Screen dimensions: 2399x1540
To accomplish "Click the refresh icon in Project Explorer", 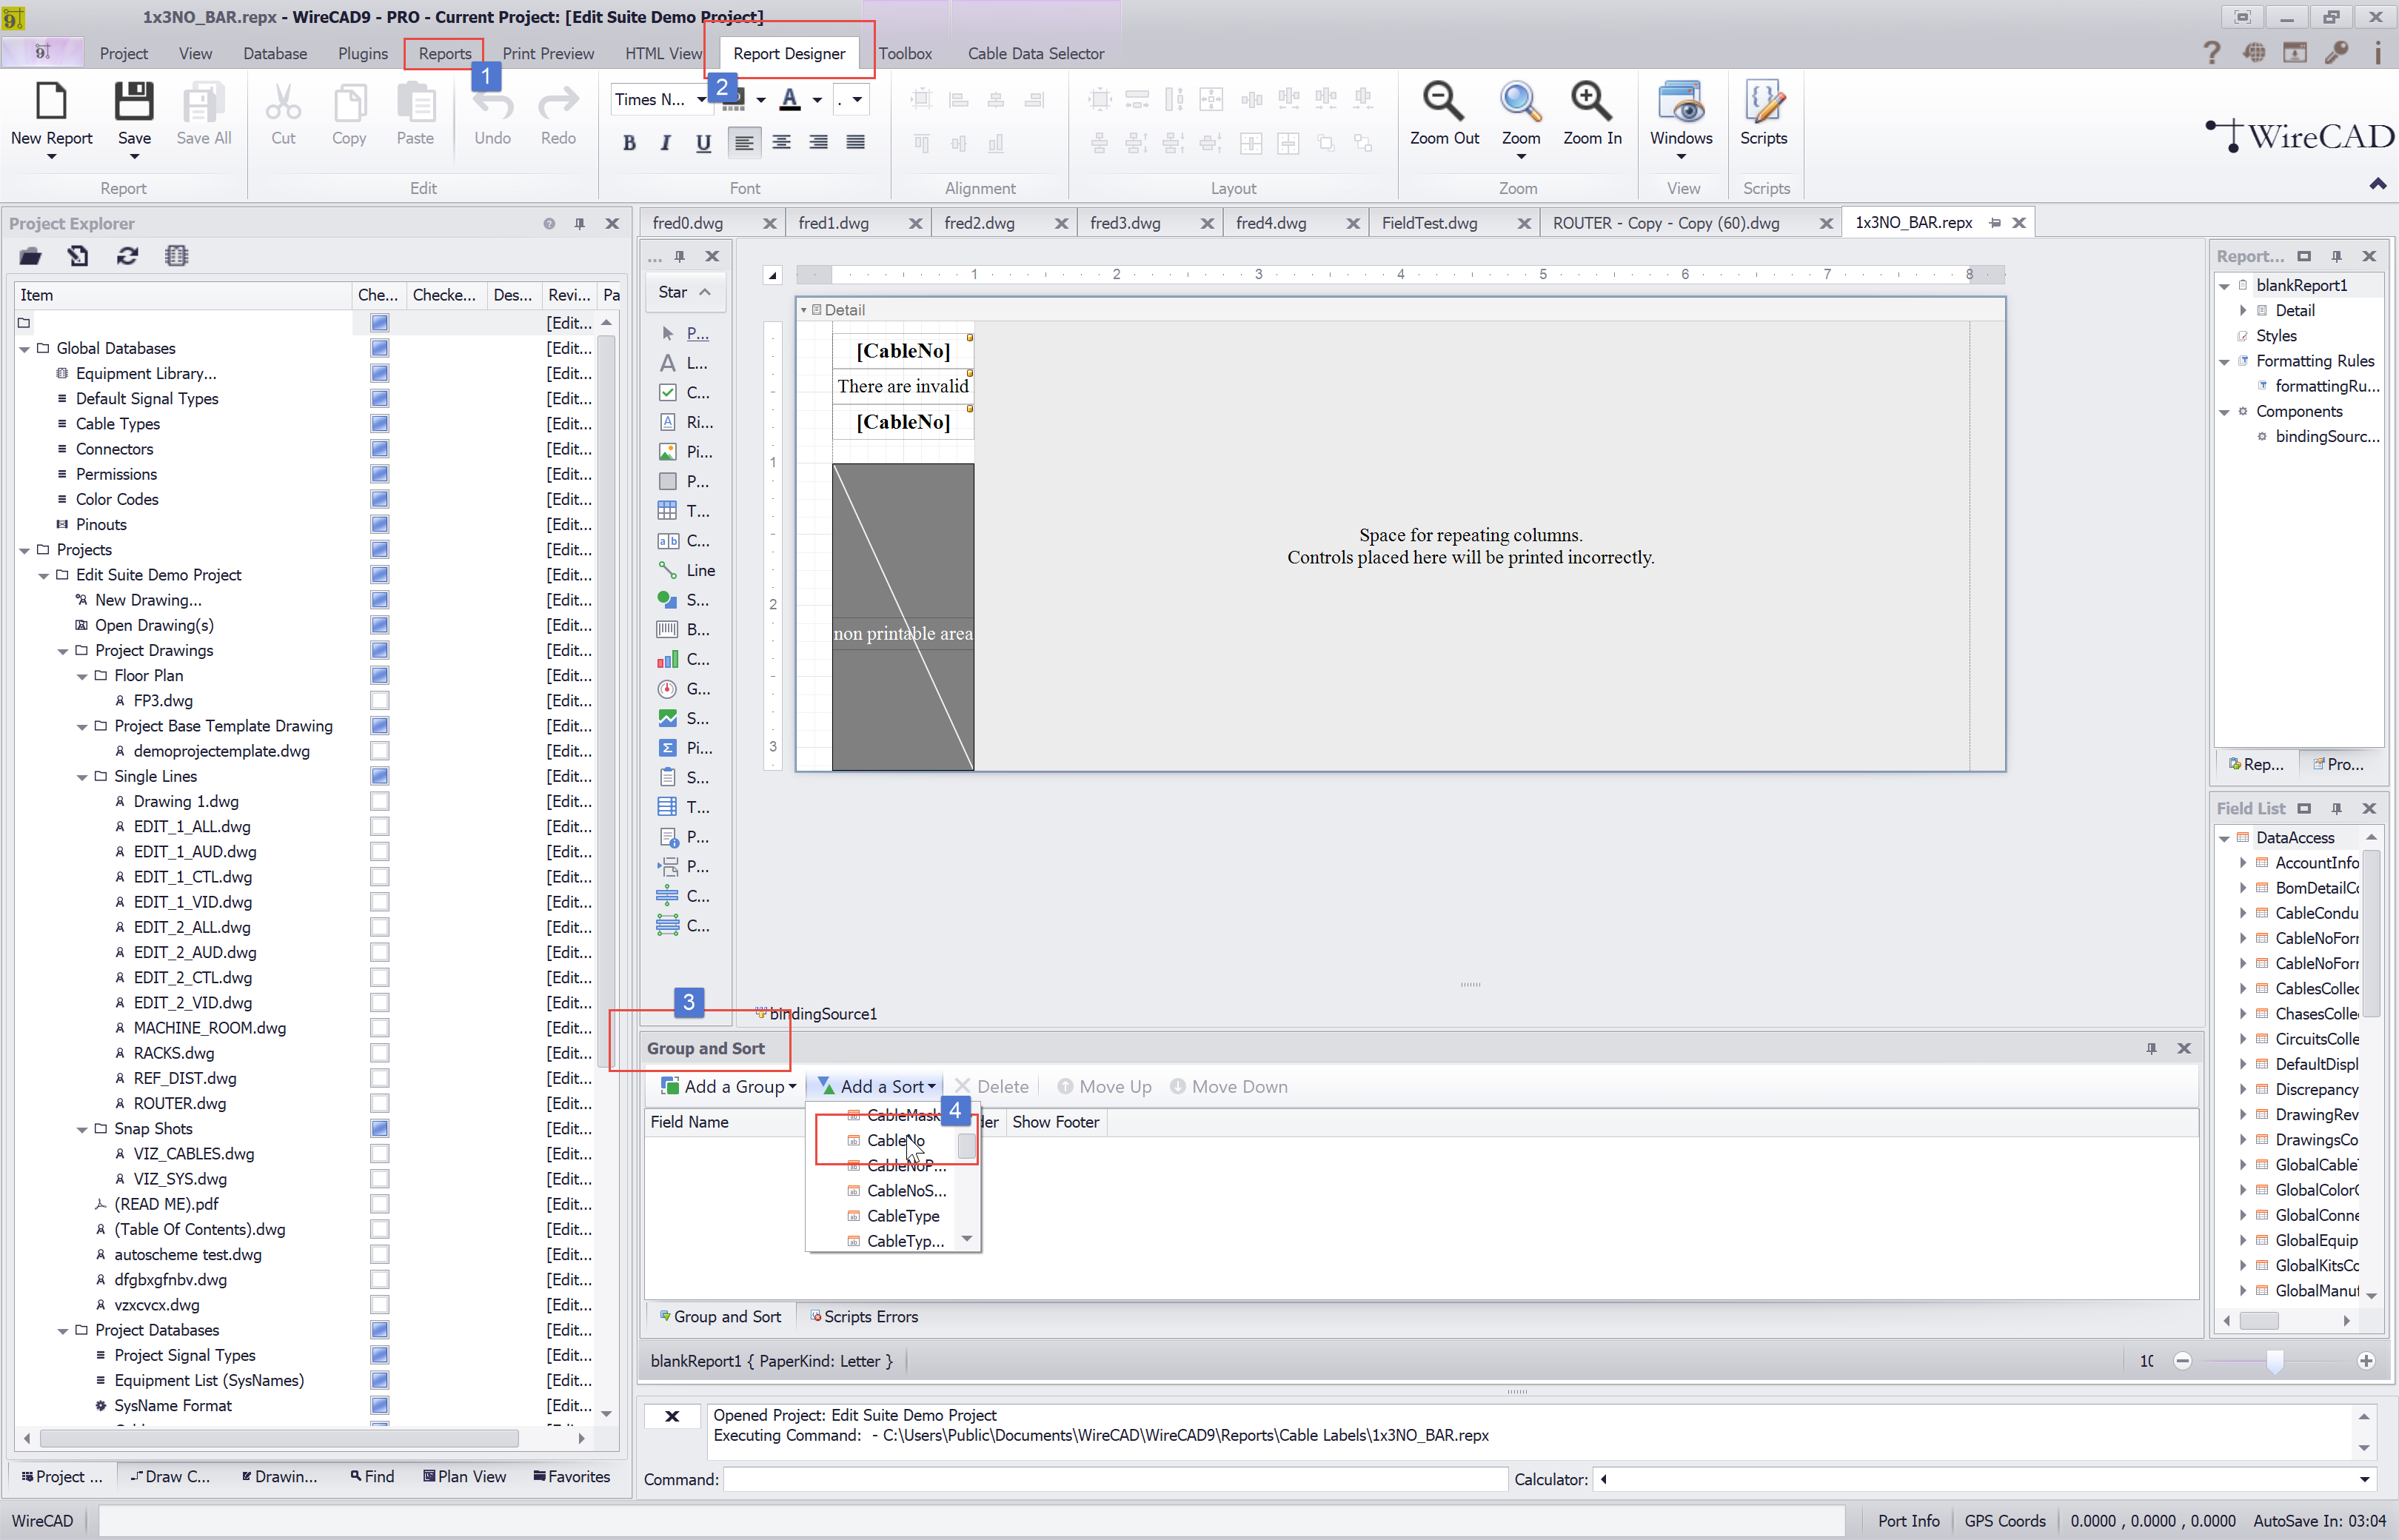I will [127, 256].
